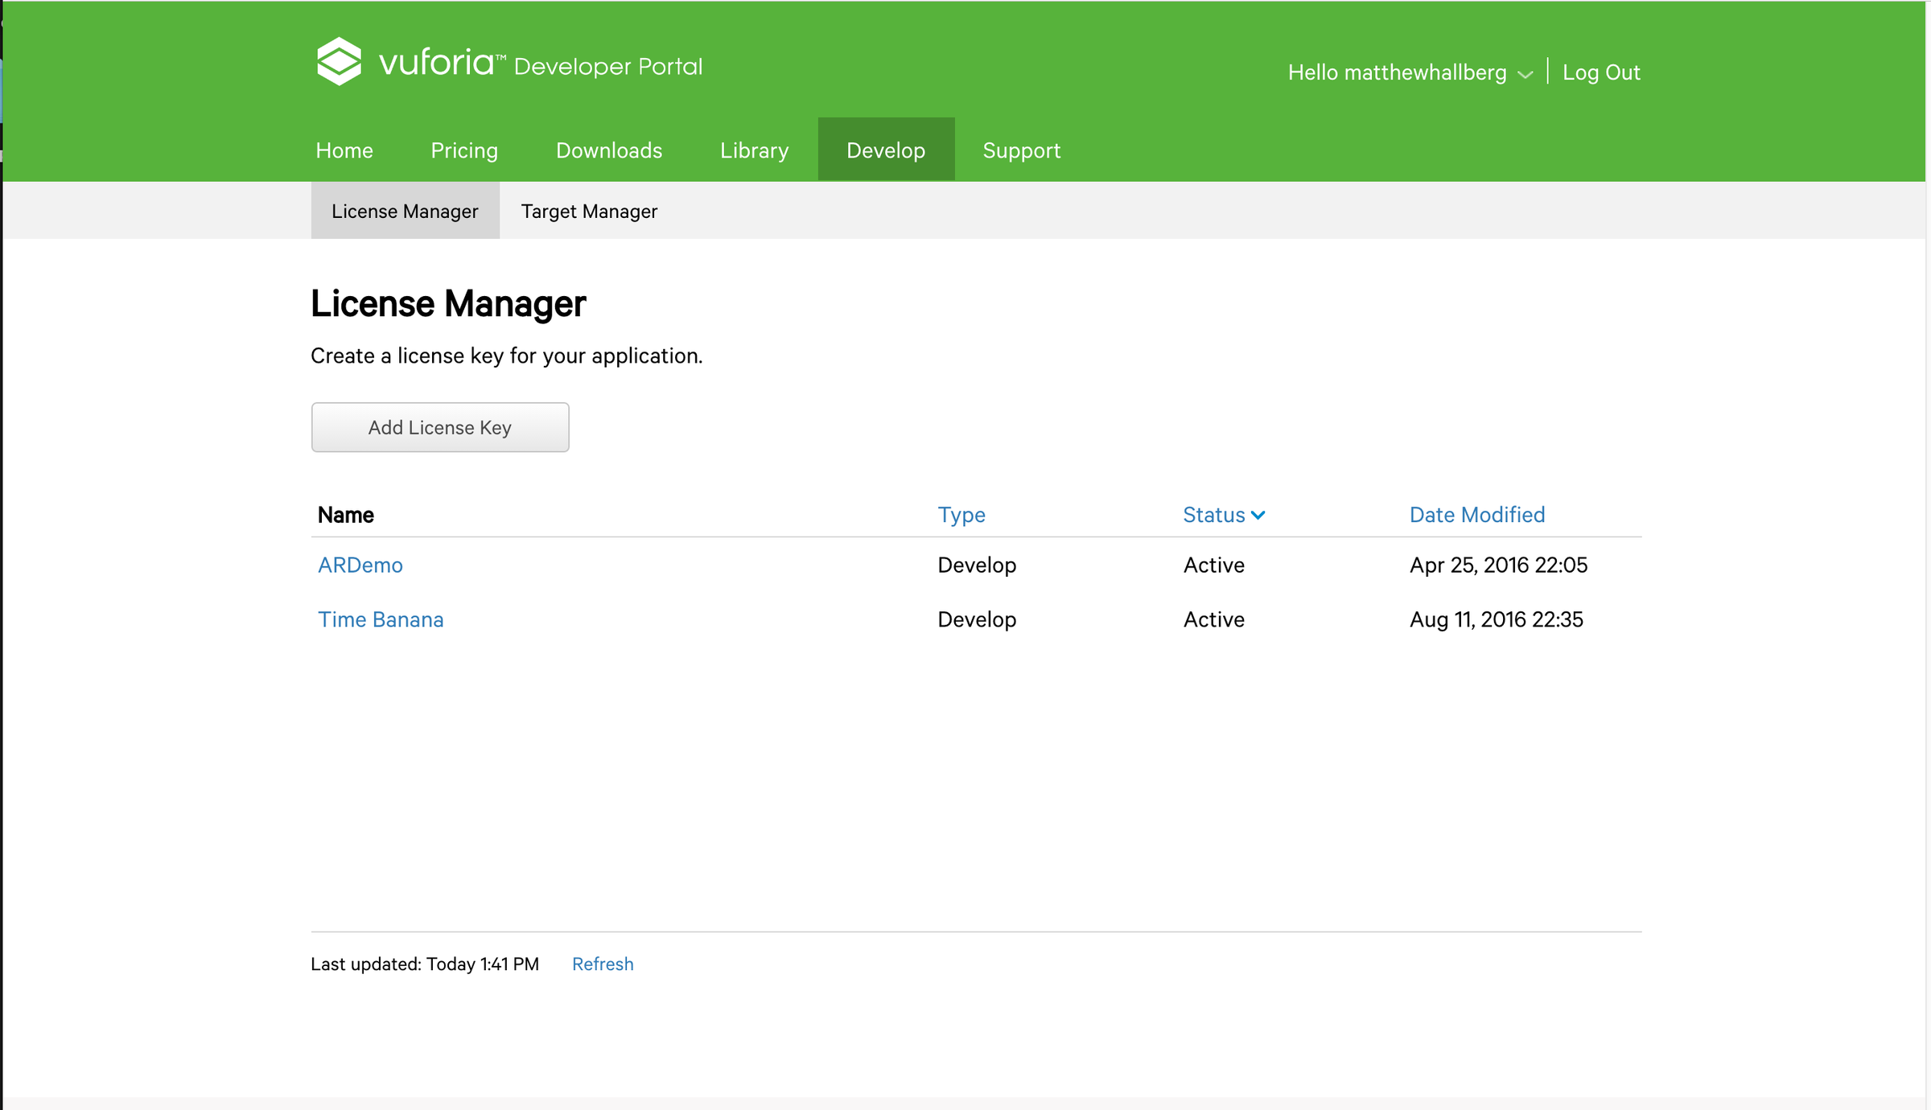The height and width of the screenshot is (1110, 1931).
Task: Open the Time Banana license
Action: pos(381,619)
